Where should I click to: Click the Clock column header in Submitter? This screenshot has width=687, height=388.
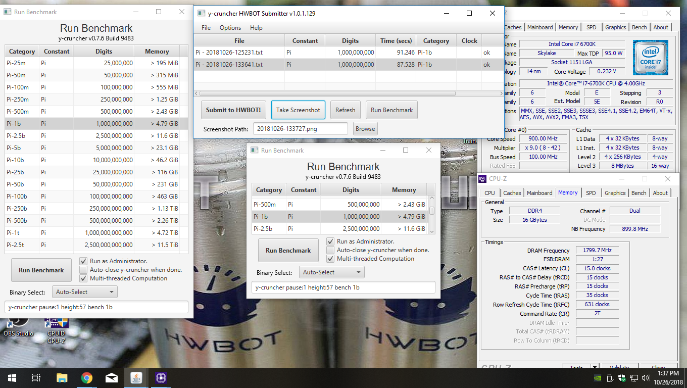pyautogui.click(x=469, y=41)
